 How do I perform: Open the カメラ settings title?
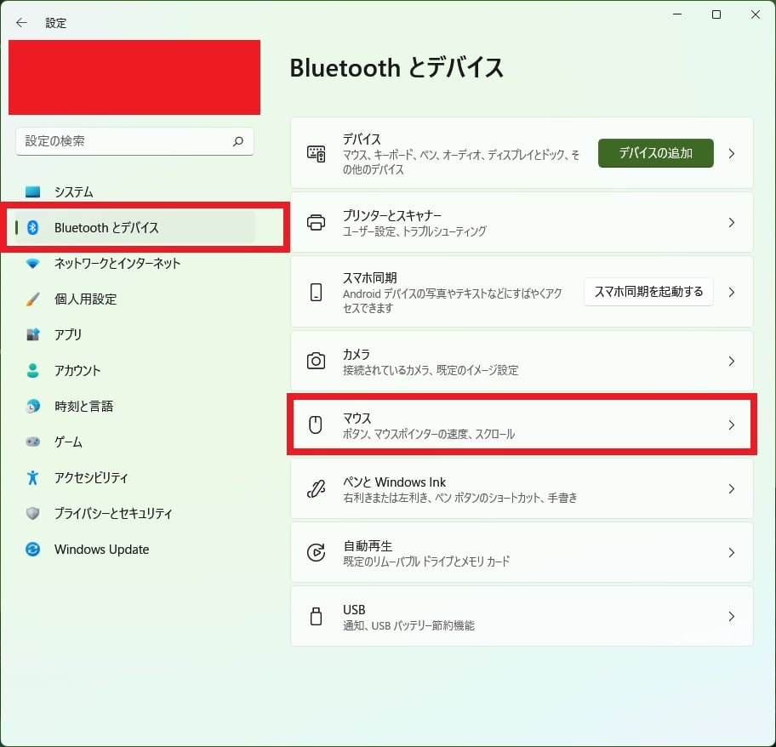pos(357,354)
